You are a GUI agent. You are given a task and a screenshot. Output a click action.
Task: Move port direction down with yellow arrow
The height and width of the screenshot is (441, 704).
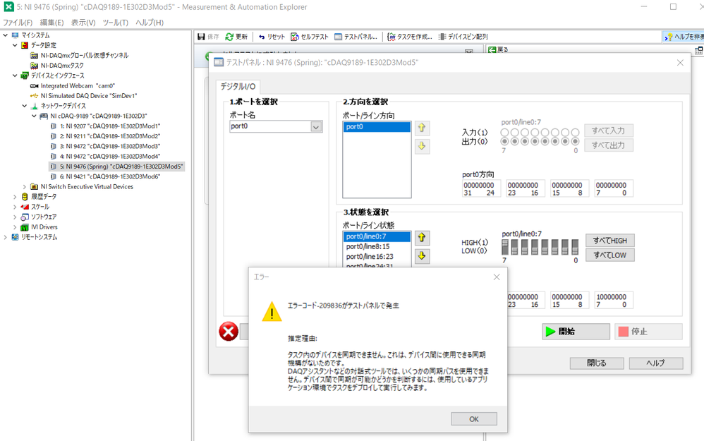click(x=422, y=146)
